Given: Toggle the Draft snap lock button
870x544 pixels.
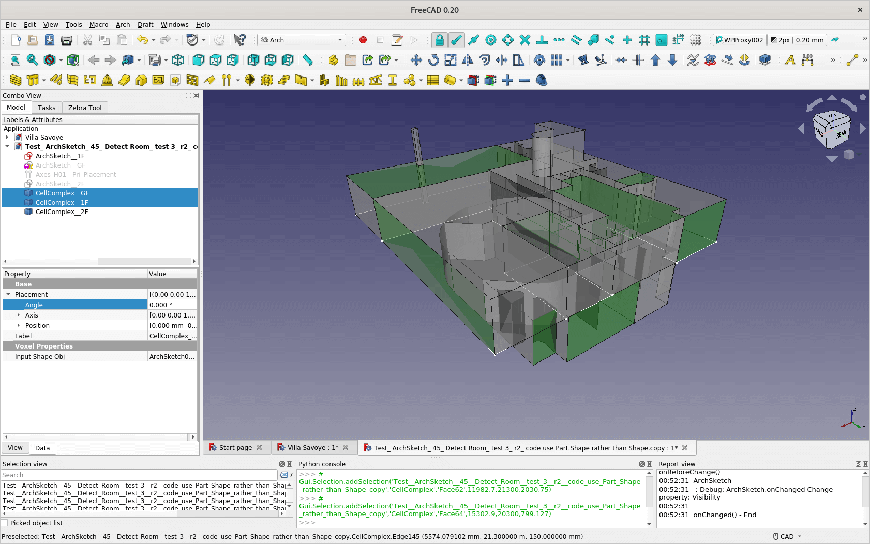Looking at the screenshot, I should coord(439,40).
